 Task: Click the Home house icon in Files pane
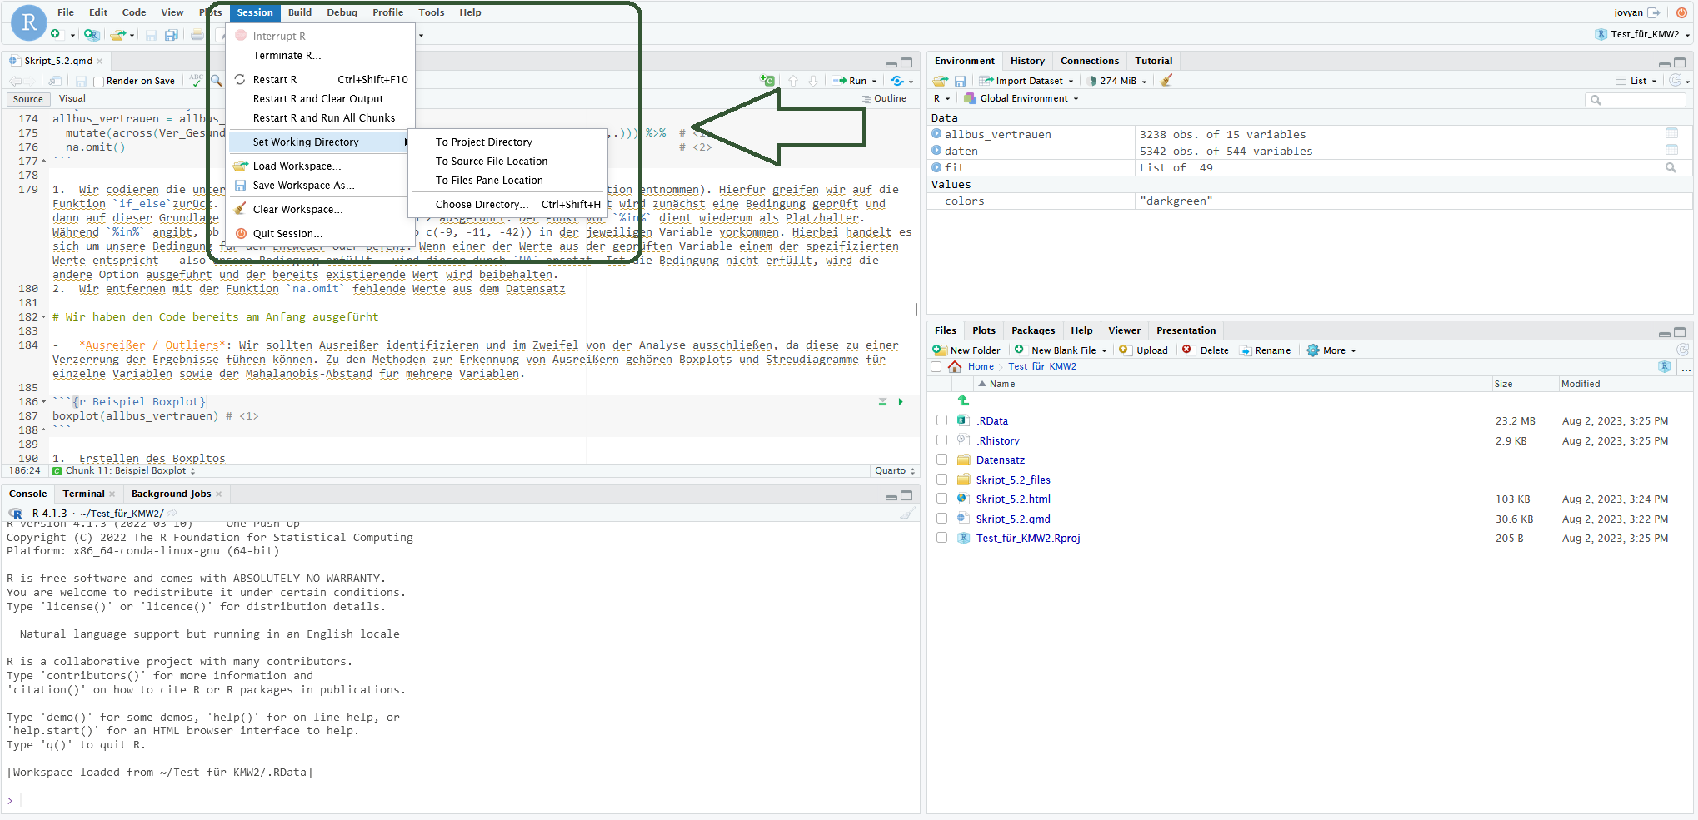pos(955,366)
